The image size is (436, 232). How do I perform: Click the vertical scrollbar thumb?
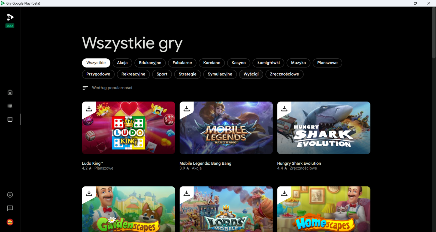point(434,33)
